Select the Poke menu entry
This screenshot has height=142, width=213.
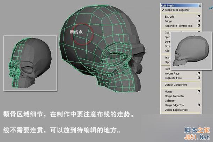click(x=167, y=69)
